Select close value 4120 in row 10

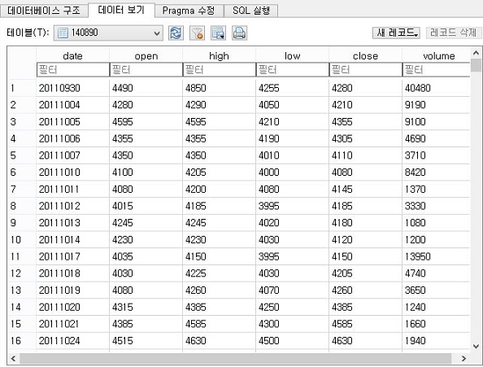(x=365, y=239)
